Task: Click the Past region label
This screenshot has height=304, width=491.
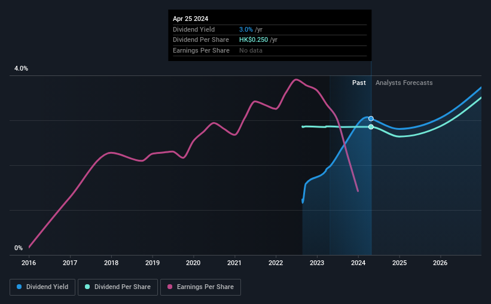Action: click(x=359, y=83)
